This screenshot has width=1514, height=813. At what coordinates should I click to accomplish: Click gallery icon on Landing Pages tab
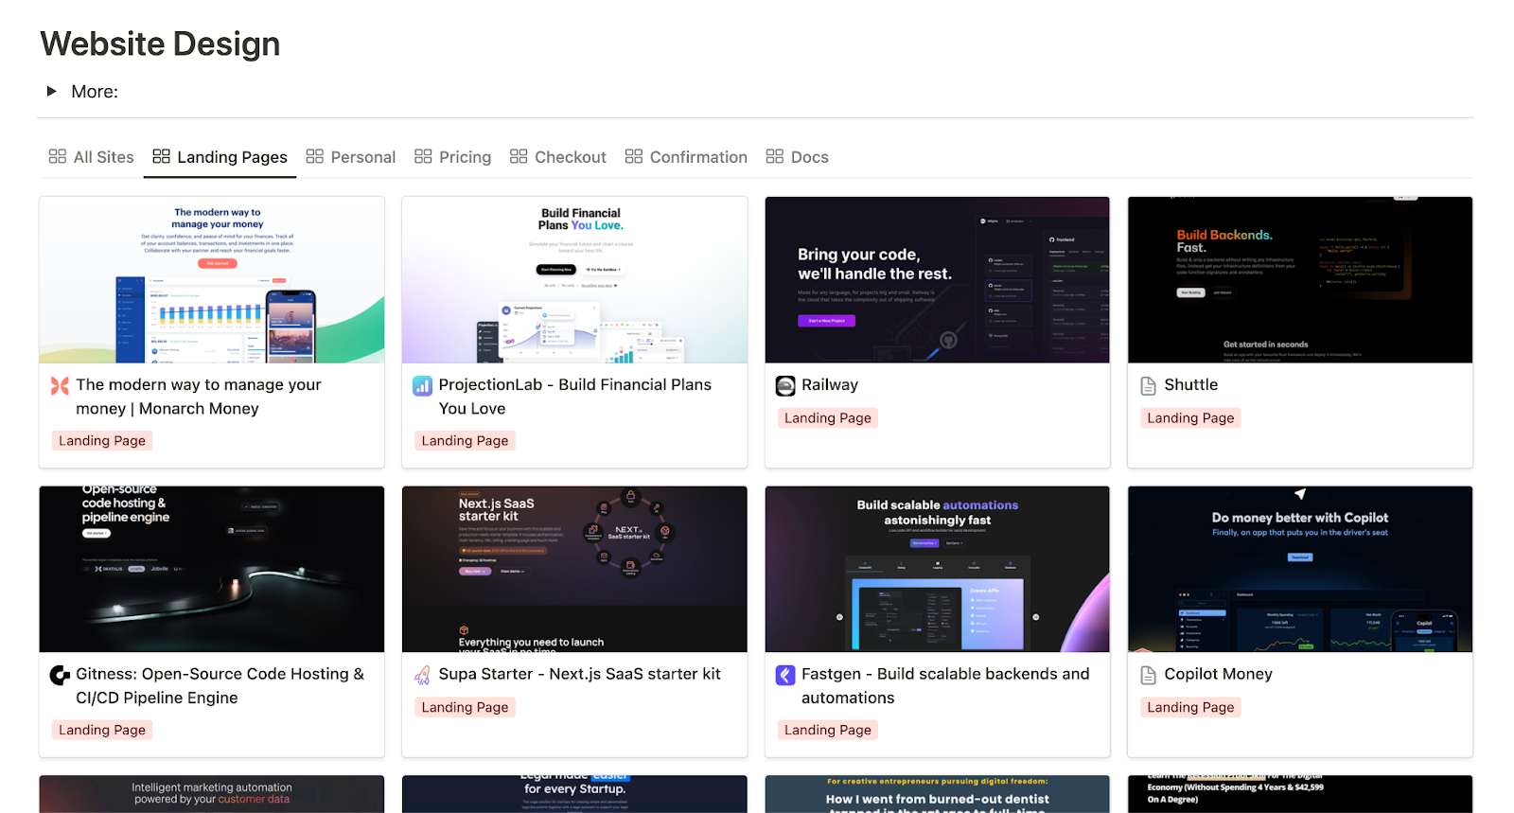[x=161, y=156]
